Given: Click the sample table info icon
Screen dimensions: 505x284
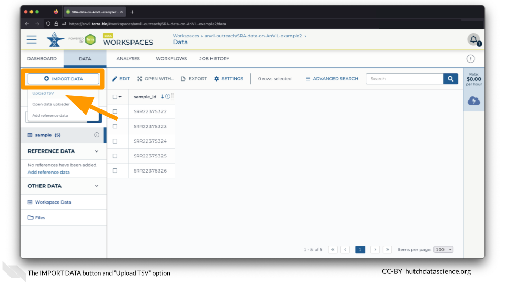Looking at the screenshot, I should [97, 135].
